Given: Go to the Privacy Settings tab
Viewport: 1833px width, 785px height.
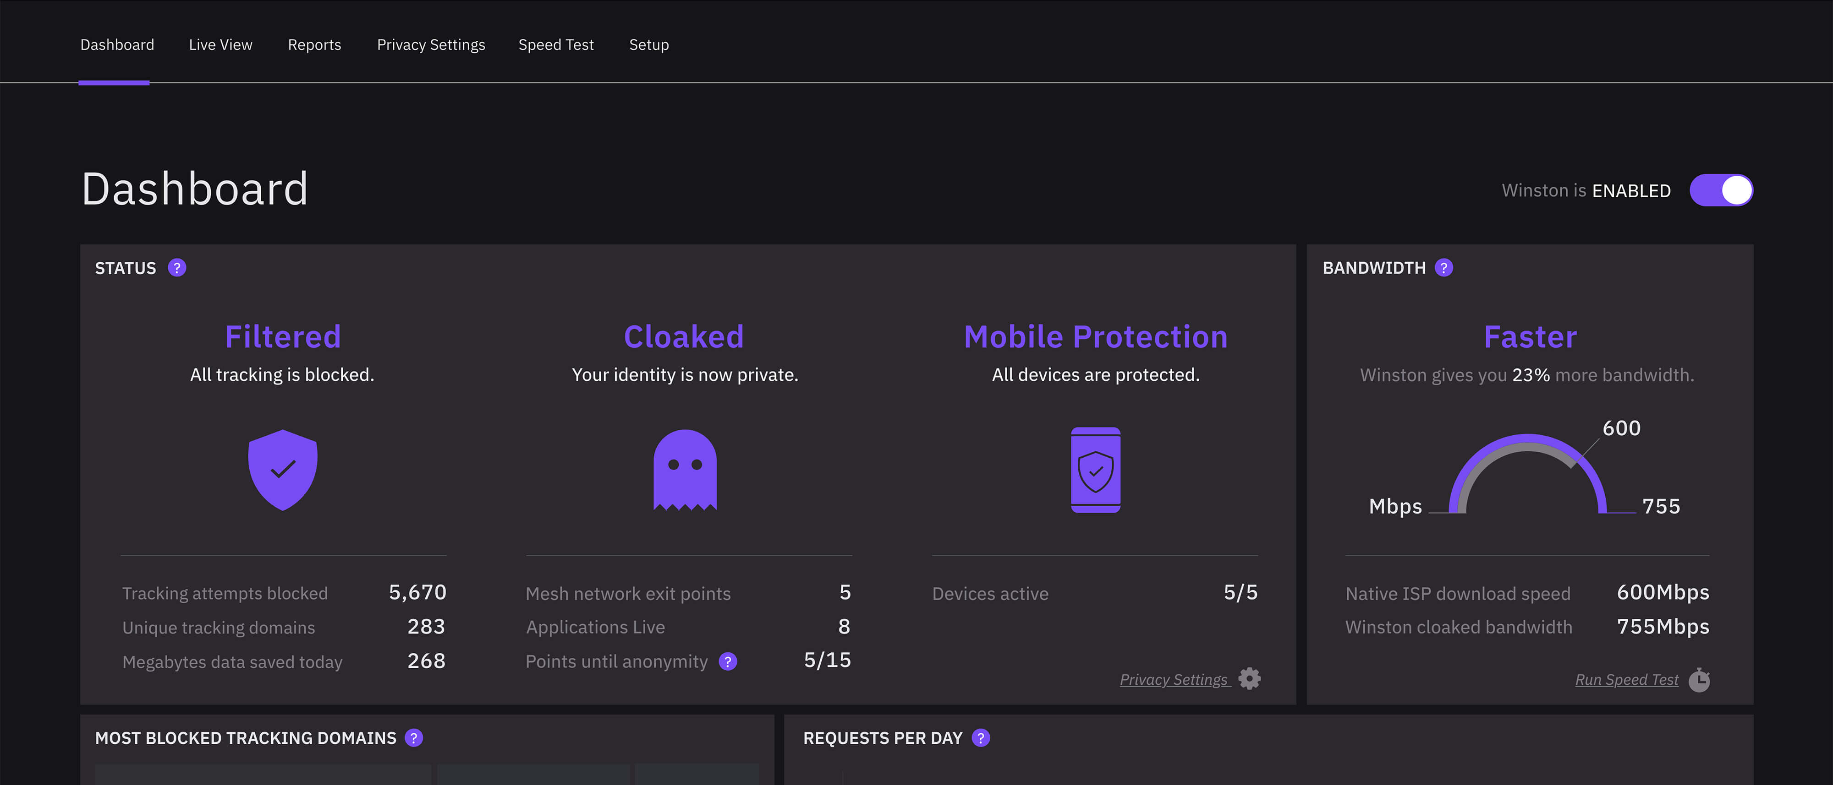Looking at the screenshot, I should click(430, 45).
